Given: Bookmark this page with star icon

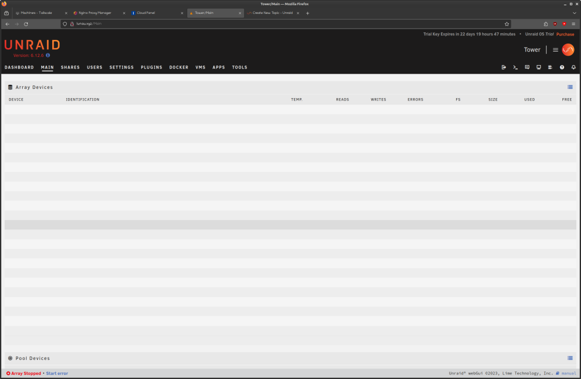Looking at the screenshot, I should (x=507, y=24).
